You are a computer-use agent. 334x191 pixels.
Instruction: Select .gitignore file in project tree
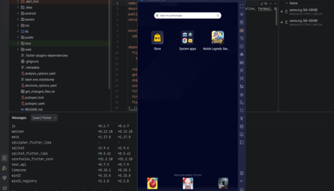32,62
